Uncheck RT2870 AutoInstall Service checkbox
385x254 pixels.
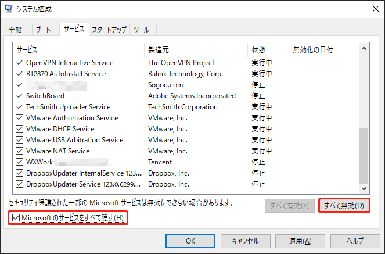click(19, 74)
